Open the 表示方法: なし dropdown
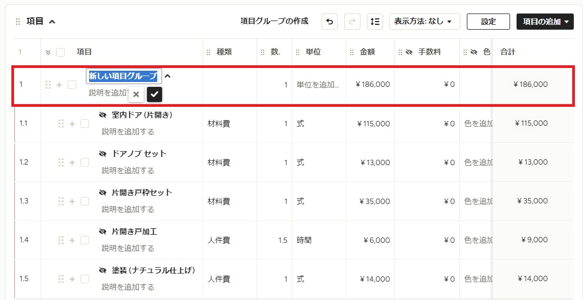The image size is (583, 300). coord(425,22)
